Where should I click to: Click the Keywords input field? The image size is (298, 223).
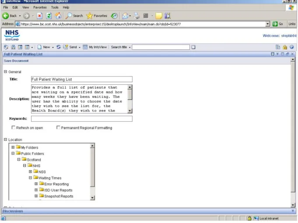point(82,119)
